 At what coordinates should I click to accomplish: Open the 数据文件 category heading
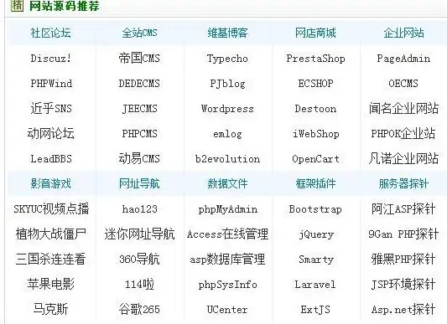click(227, 183)
